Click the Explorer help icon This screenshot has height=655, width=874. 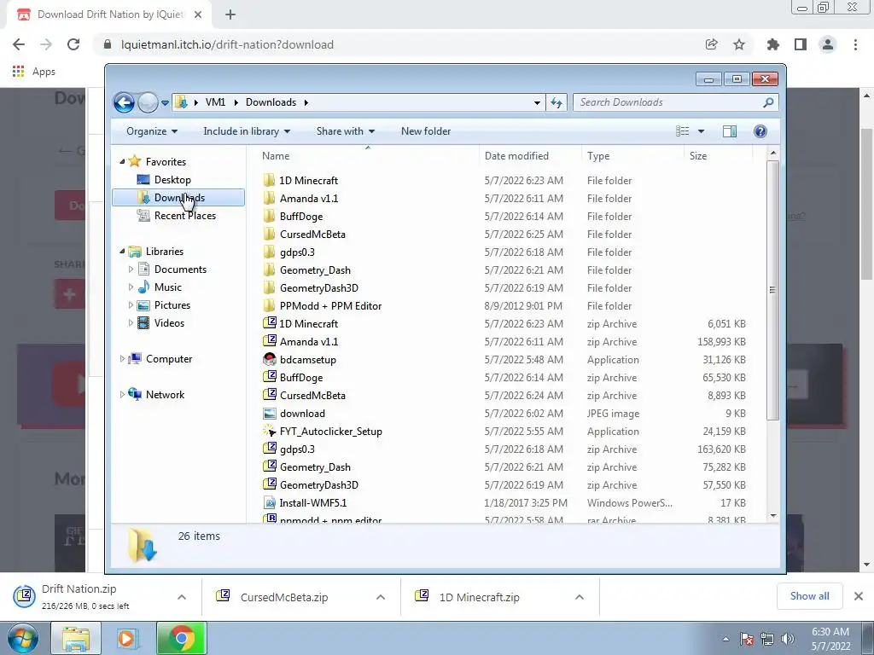click(760, 131)
